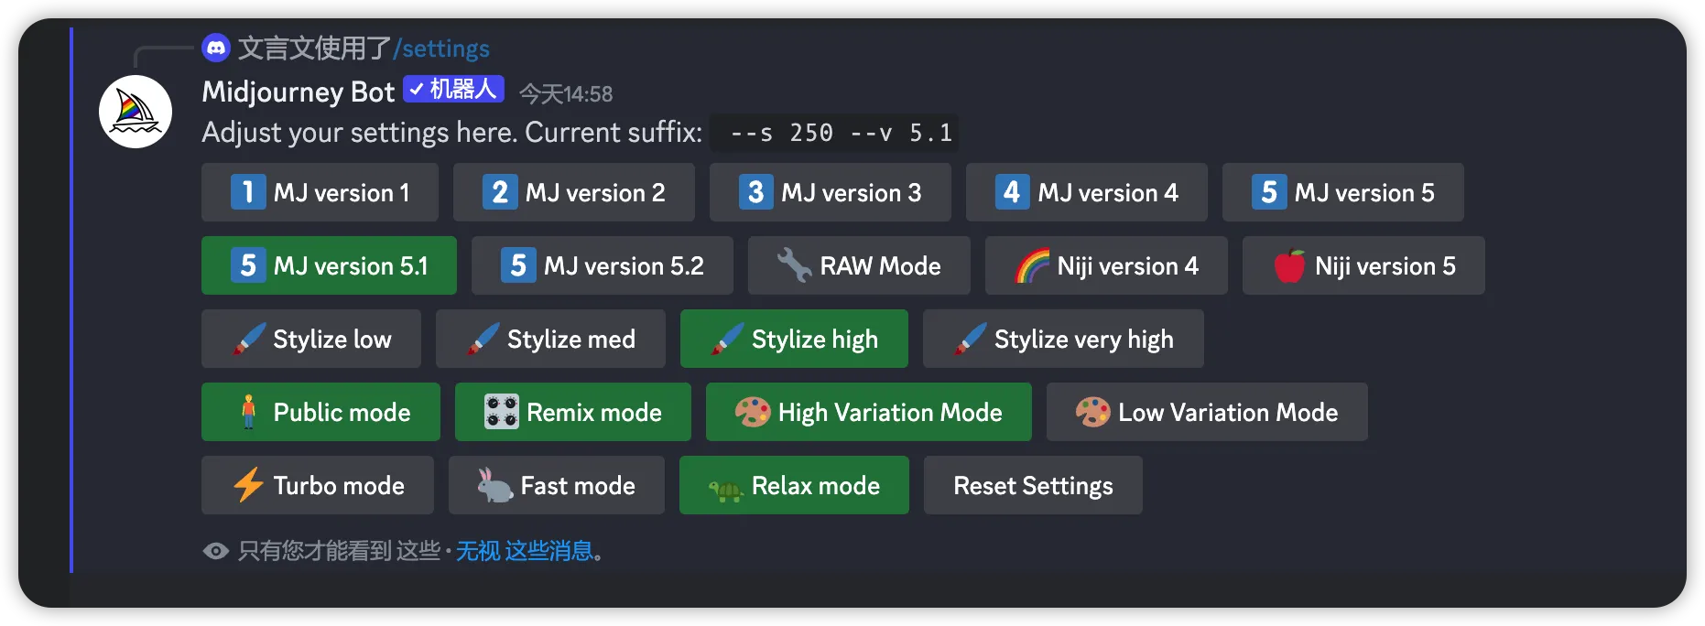Enable RAW Mode

(x=859, y=265)
